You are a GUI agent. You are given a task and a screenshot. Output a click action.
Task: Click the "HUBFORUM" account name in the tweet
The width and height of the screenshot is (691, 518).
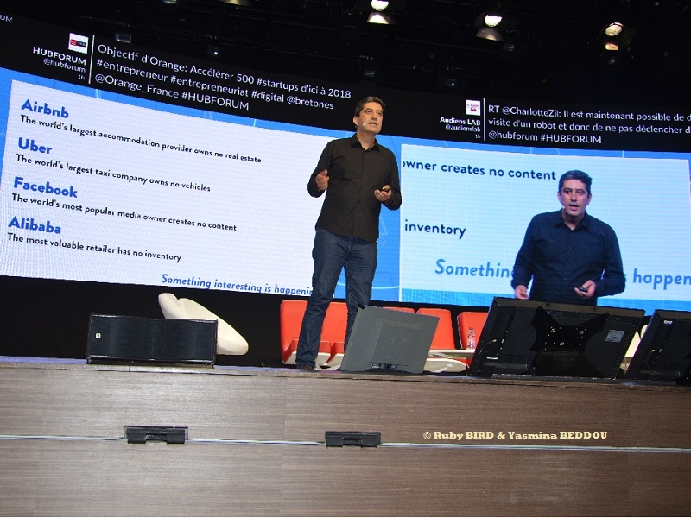60,56
